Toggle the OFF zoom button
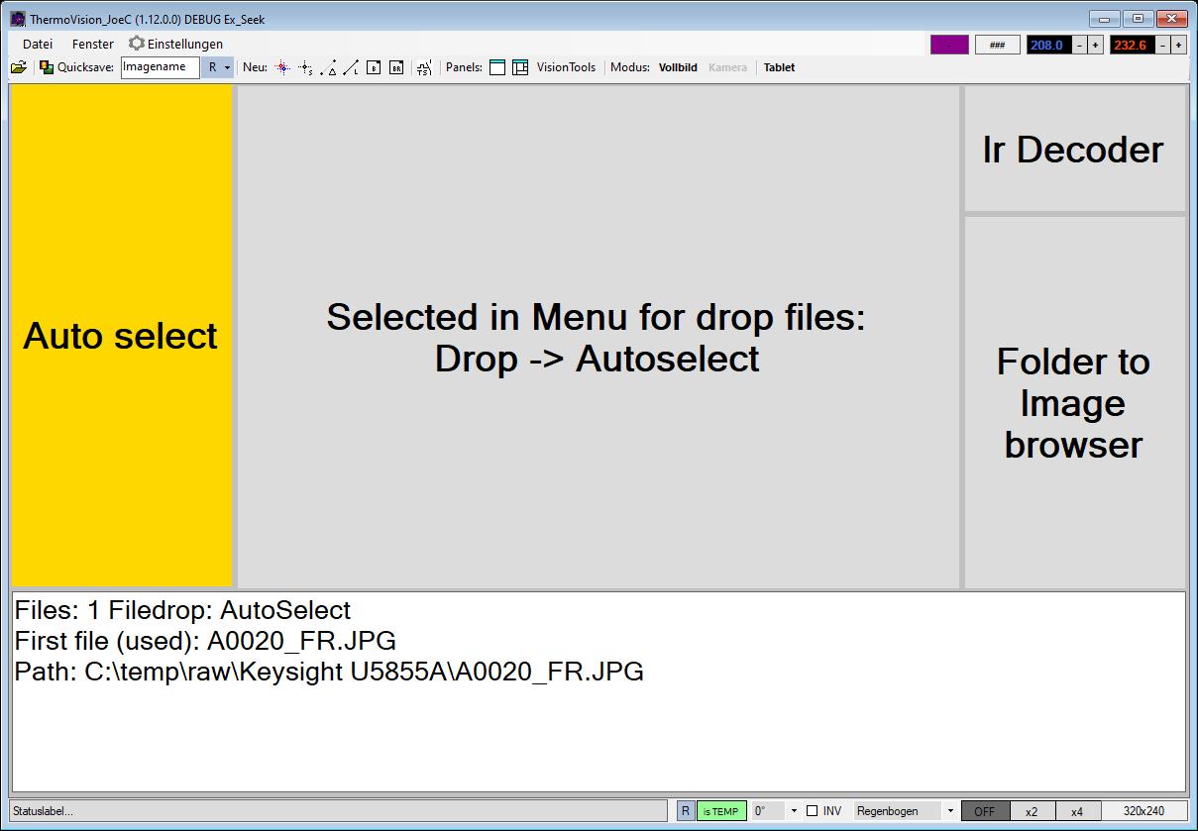1198x831 pixels. [x=984, y=811]
